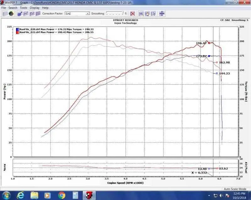Click the four-way arrow move icon
The image size is (251, 200).
162,14
